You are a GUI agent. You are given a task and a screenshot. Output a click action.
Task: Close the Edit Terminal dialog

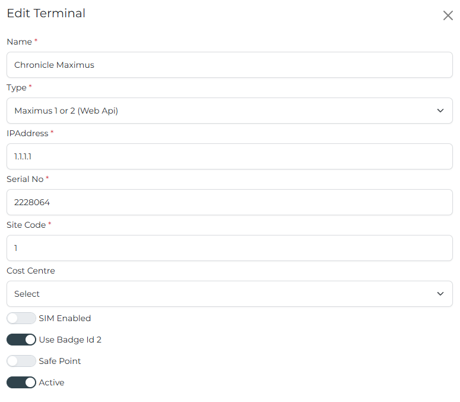(448, 15)
